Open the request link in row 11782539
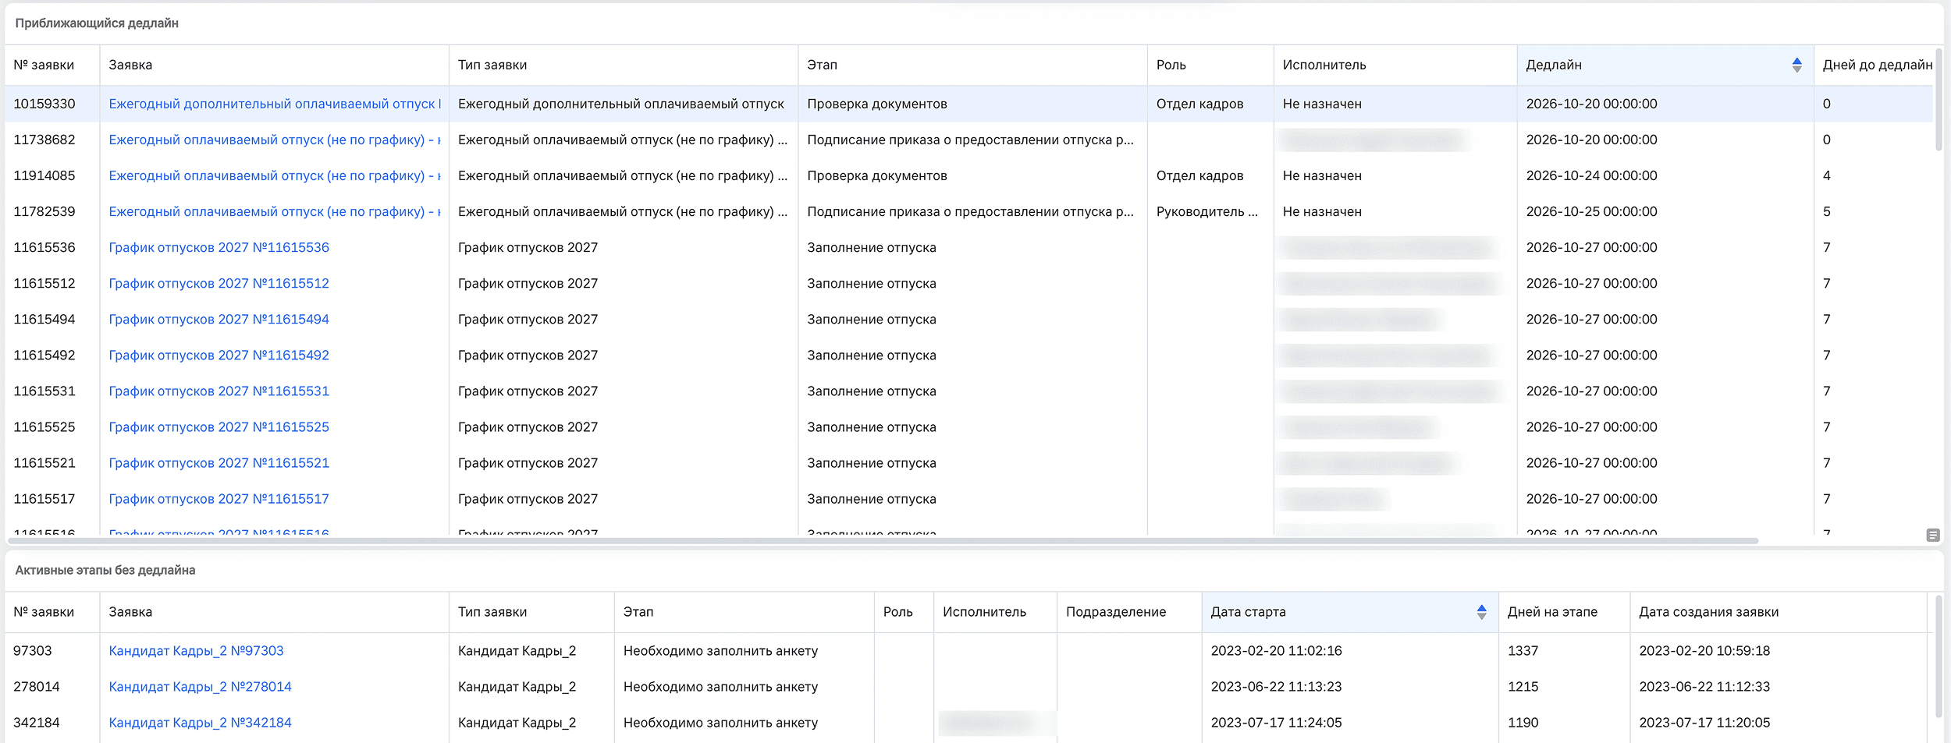Screen dimensions: 1951x743 275,212
